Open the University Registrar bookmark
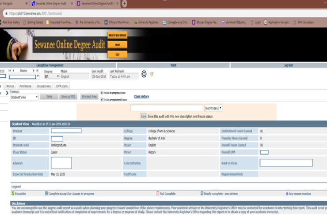This screenshot has height=218, width=327. [x=147, y=22]
